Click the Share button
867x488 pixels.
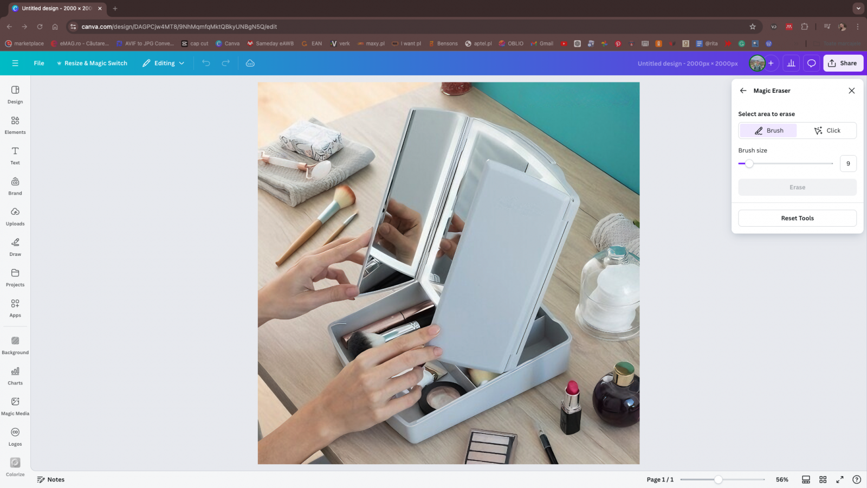pos(843,63)
